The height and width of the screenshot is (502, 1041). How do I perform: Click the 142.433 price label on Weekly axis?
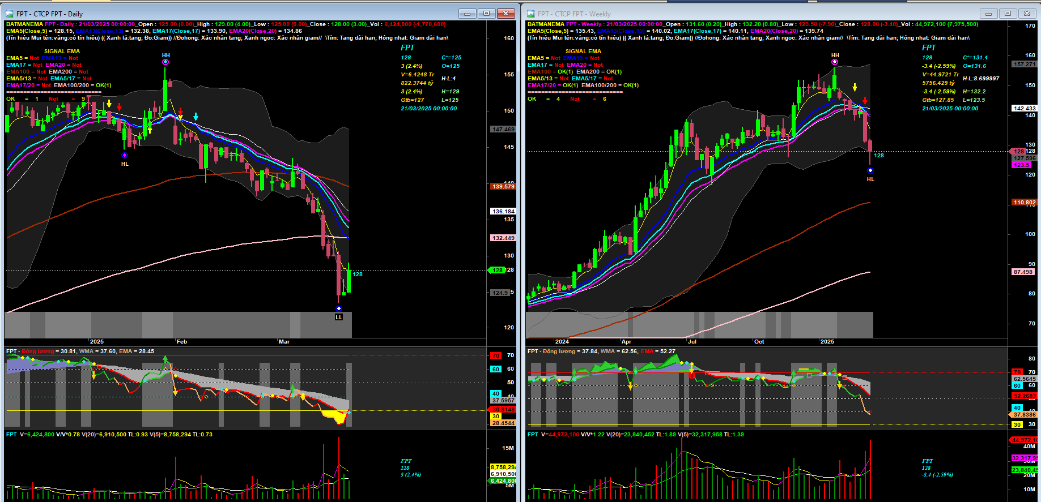(x=1025, y=108)
